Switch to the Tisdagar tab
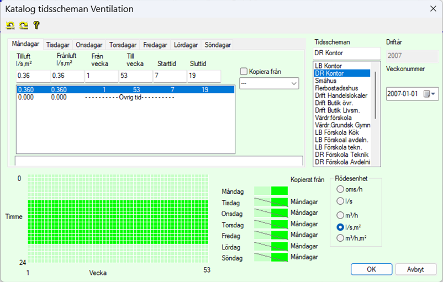The width and height of the screenshot is (443, 282). 57,45
